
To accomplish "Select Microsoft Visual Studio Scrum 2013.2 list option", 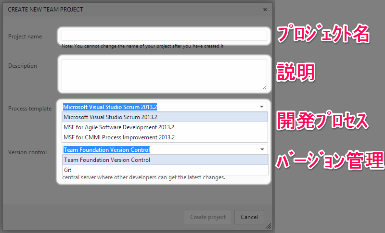I will point(165,117).
